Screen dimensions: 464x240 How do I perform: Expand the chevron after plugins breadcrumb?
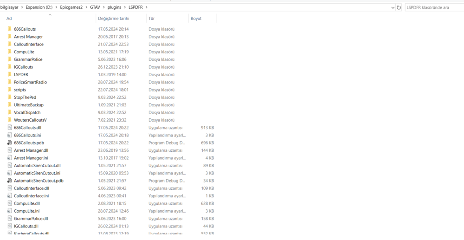[125, 7]
